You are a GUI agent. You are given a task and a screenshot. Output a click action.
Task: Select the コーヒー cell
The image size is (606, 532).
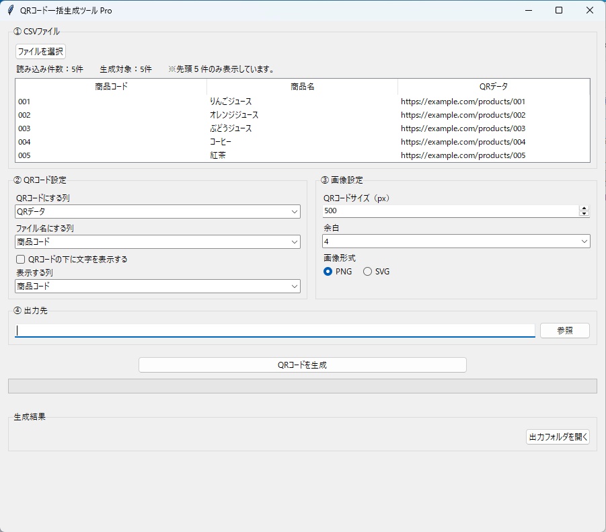pyautogui.click(x=221, y=142)
